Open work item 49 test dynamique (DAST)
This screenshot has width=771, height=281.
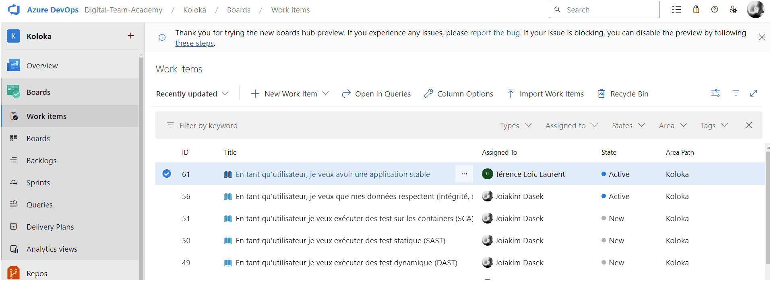[347, 263]
